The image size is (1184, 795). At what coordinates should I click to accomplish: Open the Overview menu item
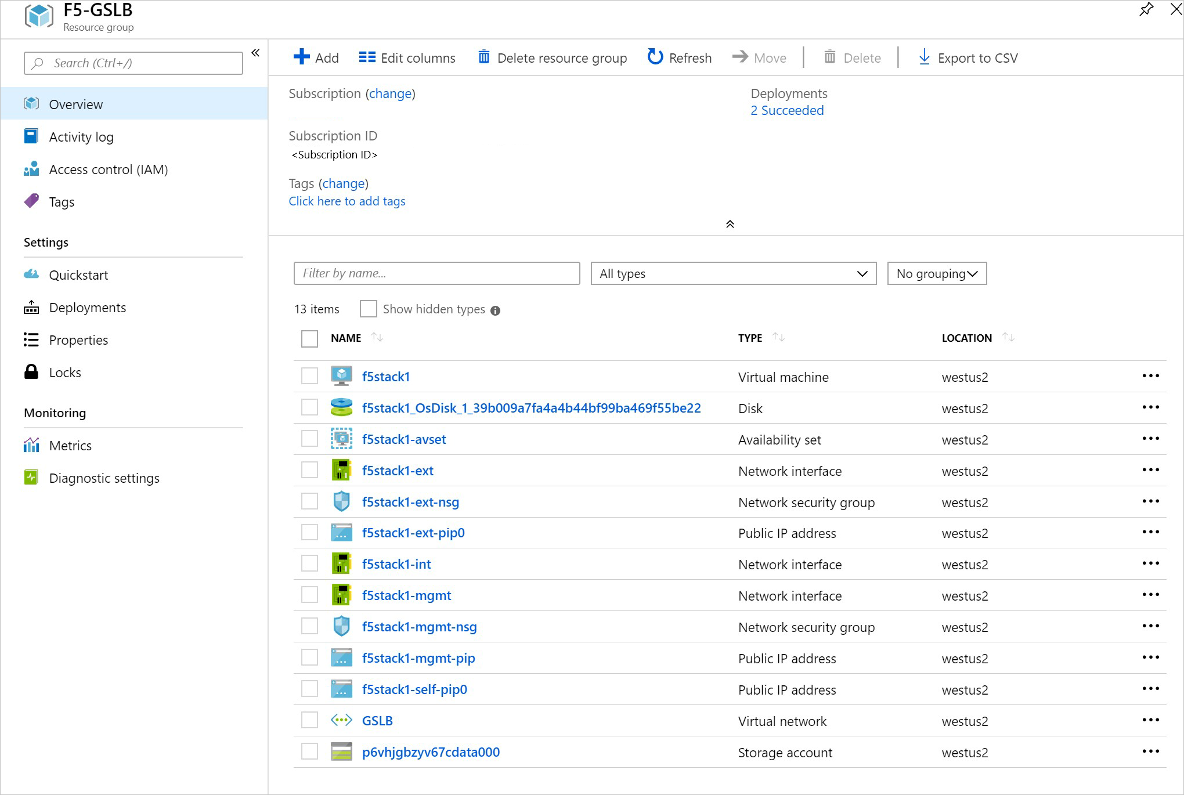click(x=77, y=104)
